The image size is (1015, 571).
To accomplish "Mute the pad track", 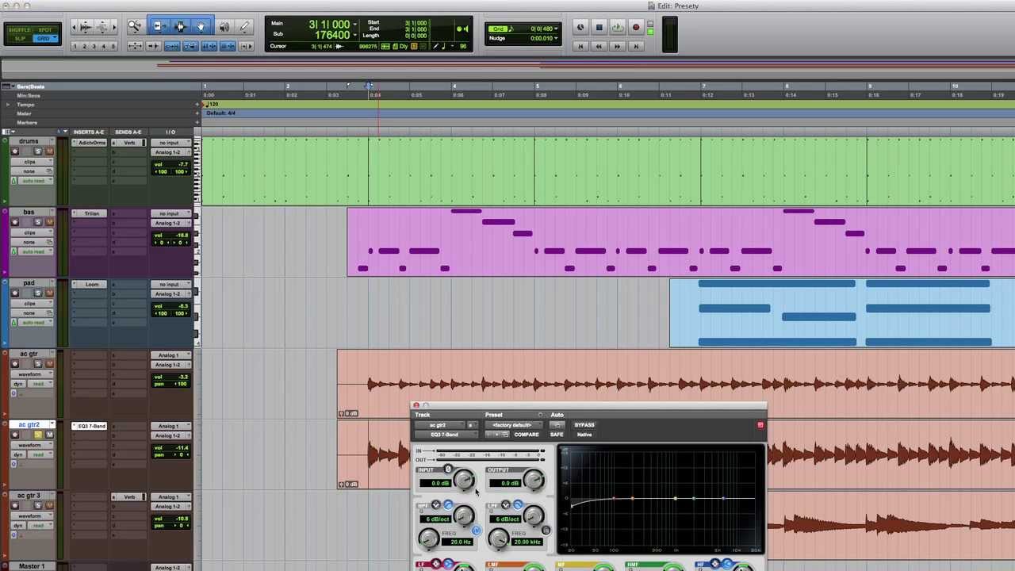I will point(49,293).
